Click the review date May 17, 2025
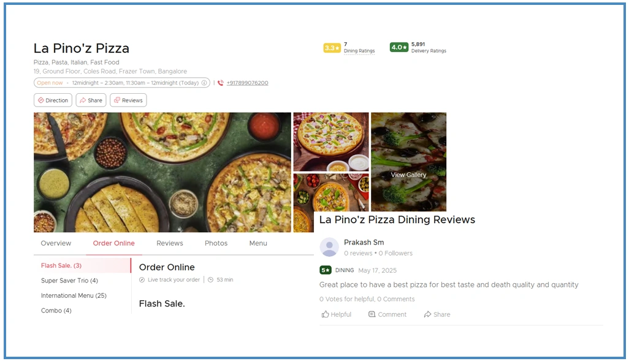Image resolution: width=629 pixels, height=361 pixels. tap(378, 271)
